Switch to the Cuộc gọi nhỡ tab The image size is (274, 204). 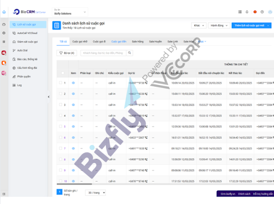point(80,41)
